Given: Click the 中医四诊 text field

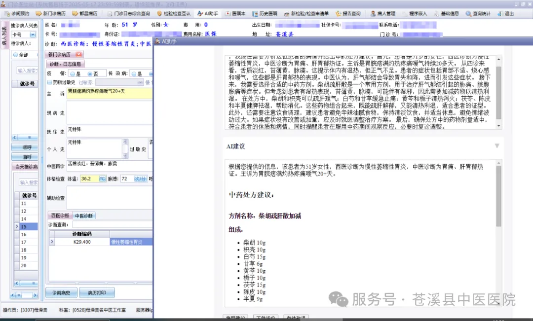Looking at the screenshot, I should (110, 166).
